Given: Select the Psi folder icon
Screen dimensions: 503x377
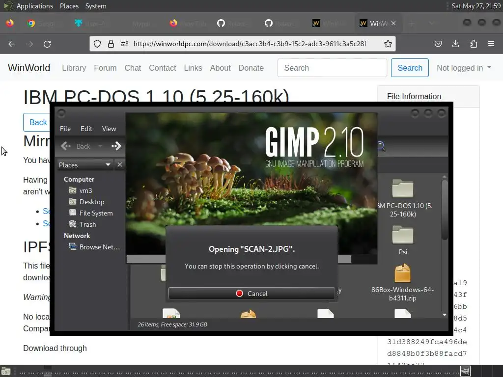Looking at the screenshot, I should (x=403, y=235).
